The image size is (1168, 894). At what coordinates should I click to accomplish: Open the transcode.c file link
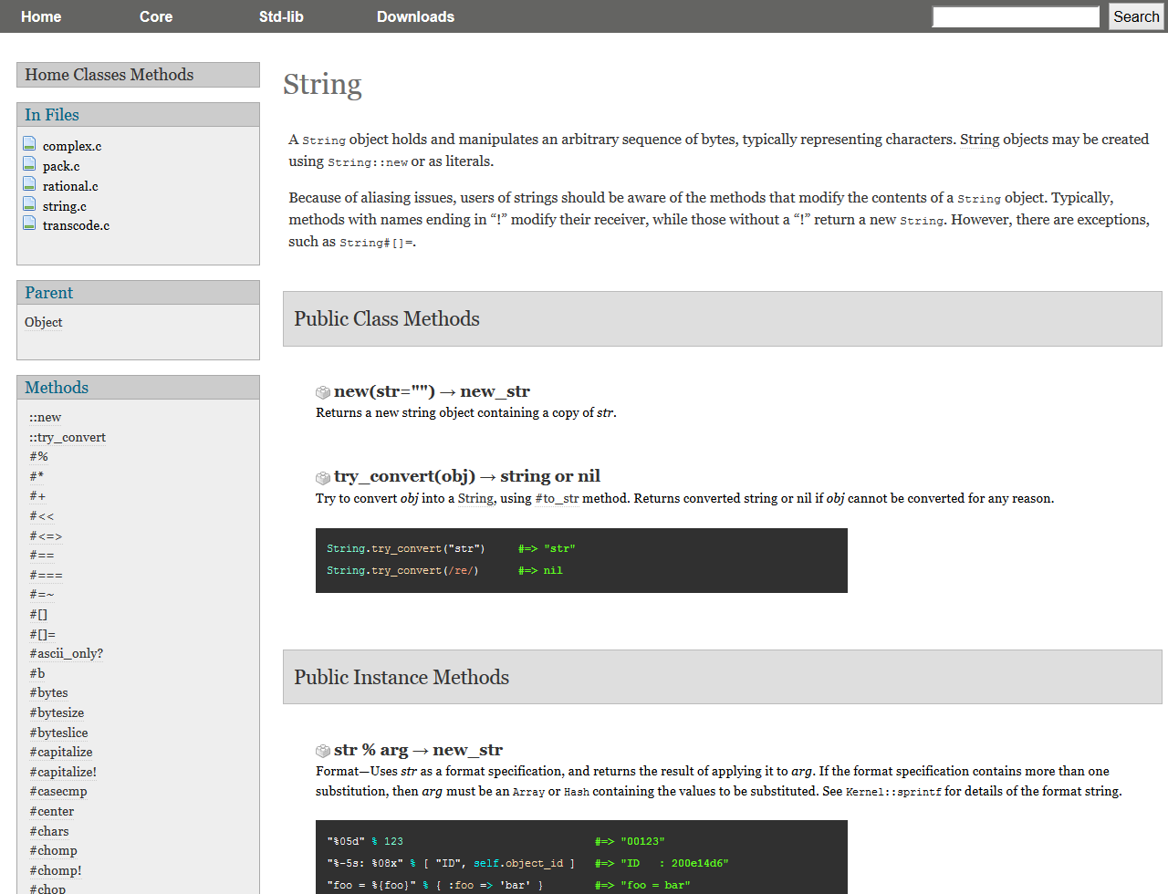pyautogui.click(x=76, y=225)
